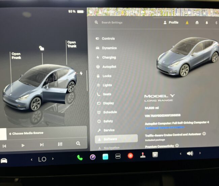This screenshot has width=219, height=186.
Task: Tap the Bluetooth icon in header
Action: click(x=216, y=23)
